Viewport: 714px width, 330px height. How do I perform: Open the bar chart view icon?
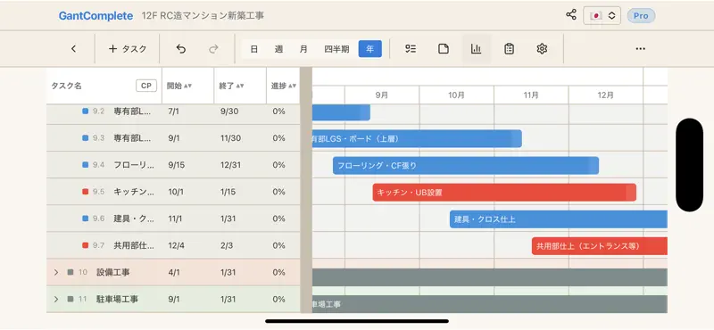[x=477, y=49]
